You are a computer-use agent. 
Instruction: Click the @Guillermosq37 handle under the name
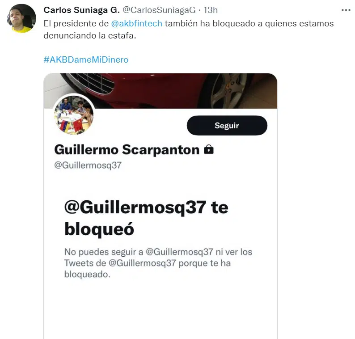[x=88, y=165]
